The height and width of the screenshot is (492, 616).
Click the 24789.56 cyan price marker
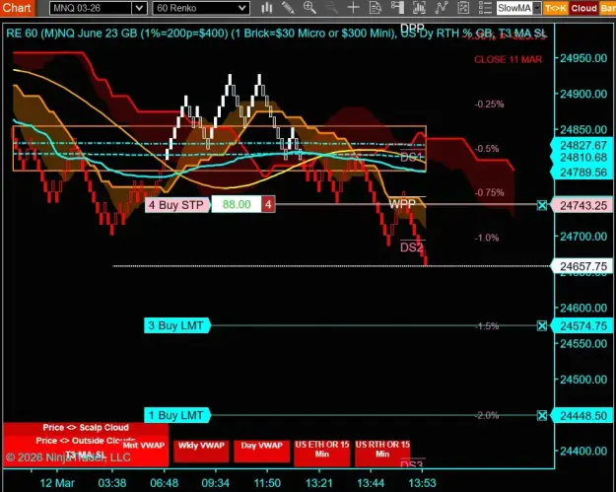[583, 173]
